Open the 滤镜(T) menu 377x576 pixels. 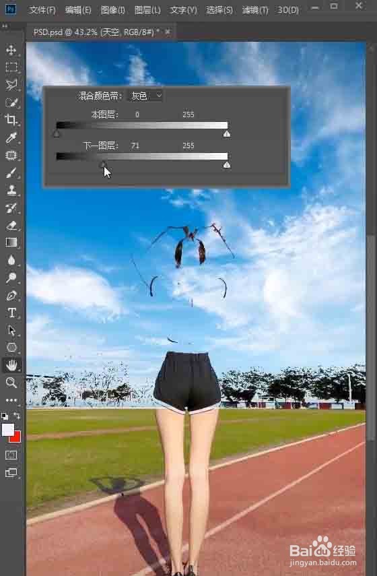pos(254,10)
